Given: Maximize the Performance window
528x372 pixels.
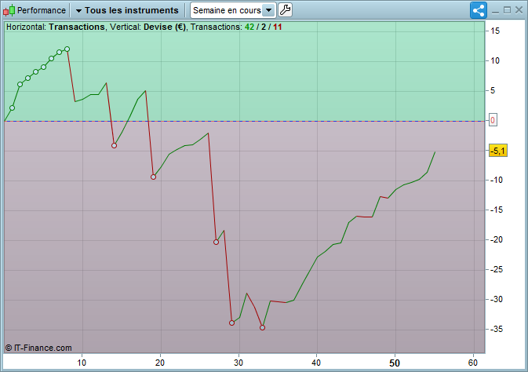Looking at the screenshot, I should [x=507, y=10].
